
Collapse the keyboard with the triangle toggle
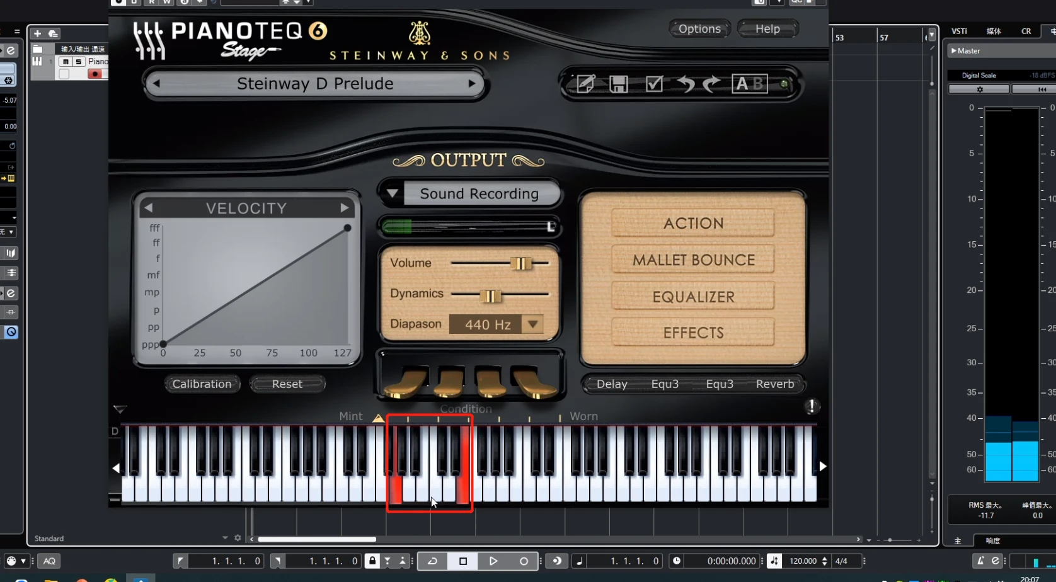[x=120, y=409]
